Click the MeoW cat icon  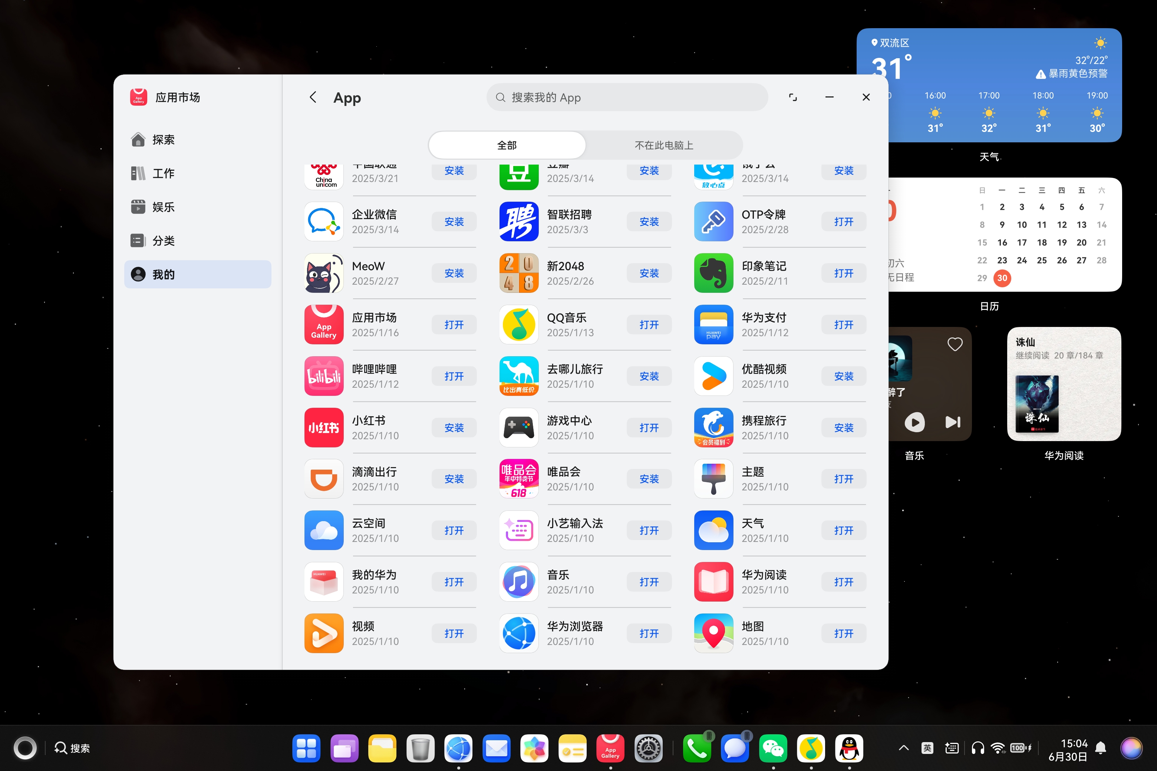[324, 273]
